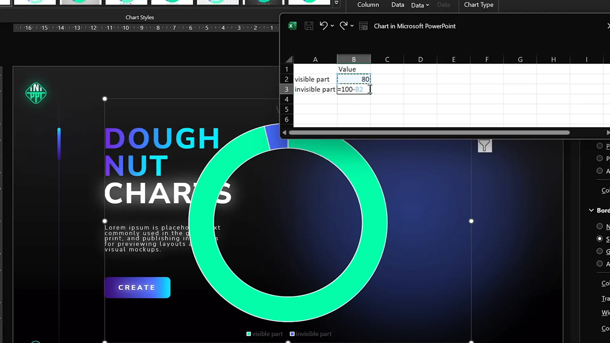This screenshot has width=610, height=343.
Task: Close the Chart in Microsoft PowerPoint window
Action: pos(608,26)
